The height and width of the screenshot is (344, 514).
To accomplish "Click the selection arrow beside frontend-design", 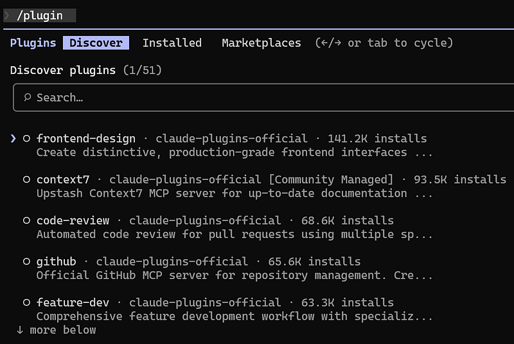I will point(13,138).
